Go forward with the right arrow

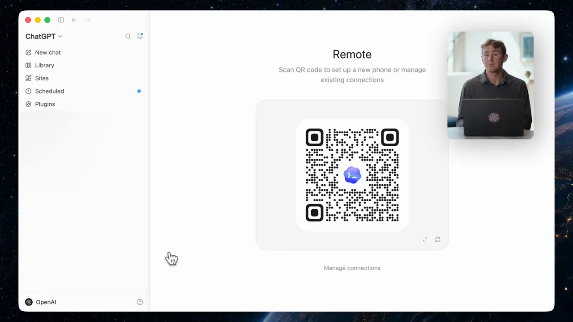tap(88, 20)
